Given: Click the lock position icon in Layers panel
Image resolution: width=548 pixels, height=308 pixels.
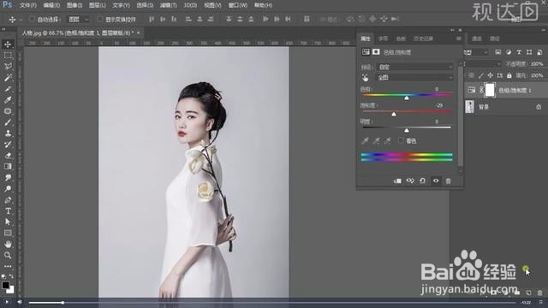Looking at the screenshot, I should click(491, 75).
